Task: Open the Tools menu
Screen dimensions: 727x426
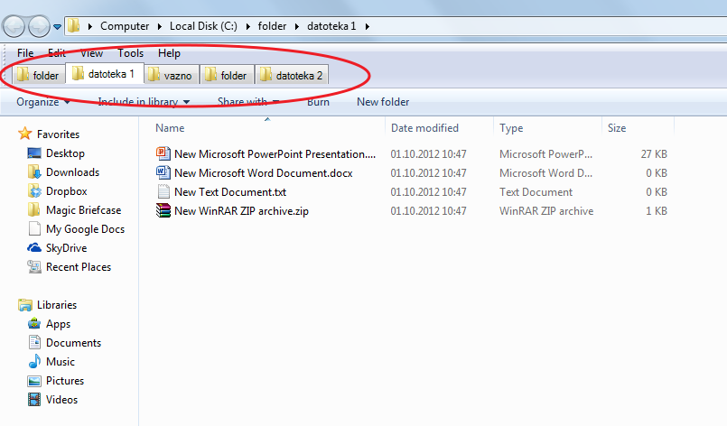Action: (x=130, y=54)
